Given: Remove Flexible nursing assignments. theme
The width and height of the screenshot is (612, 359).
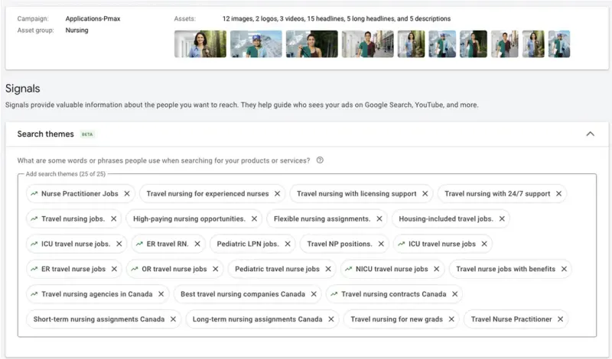Looking at the screenshot, I should pos(379,218).
